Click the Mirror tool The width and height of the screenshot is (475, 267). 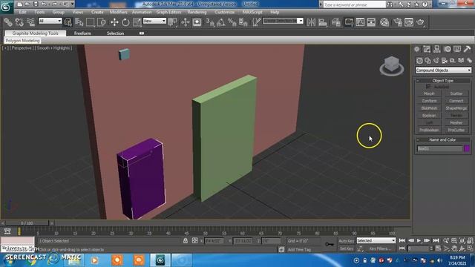[311, 22]
